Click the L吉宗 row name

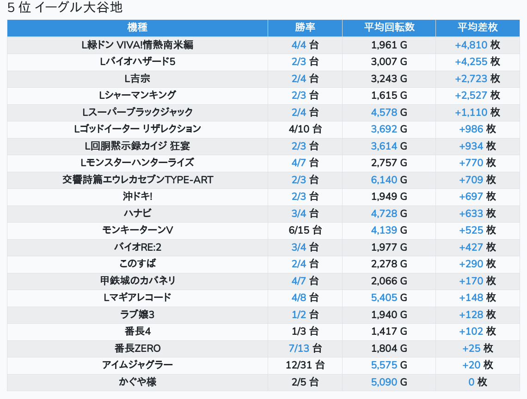pyautogui.click(x=137, y=79)
